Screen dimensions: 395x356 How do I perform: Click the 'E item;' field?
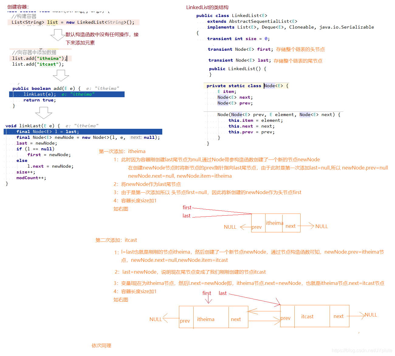[227, 91]
